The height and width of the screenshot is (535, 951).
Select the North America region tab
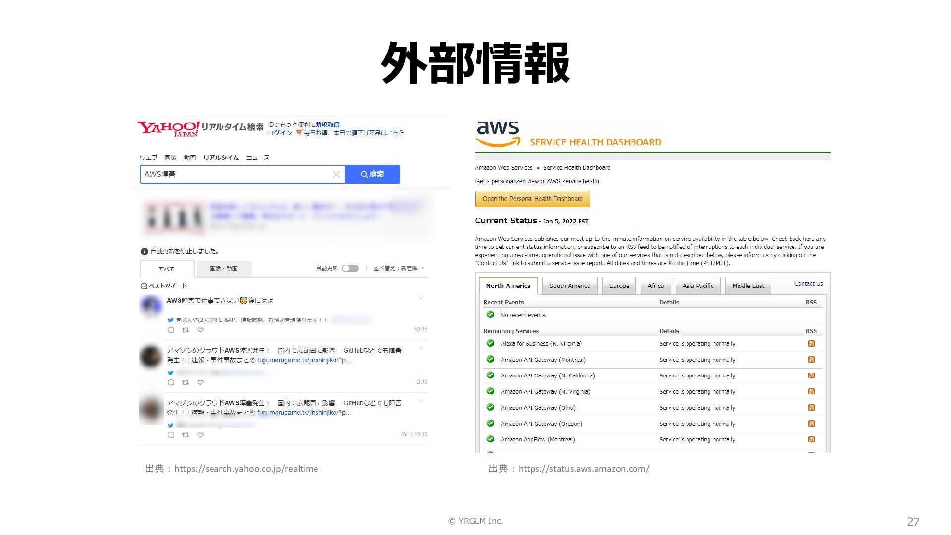508,286
